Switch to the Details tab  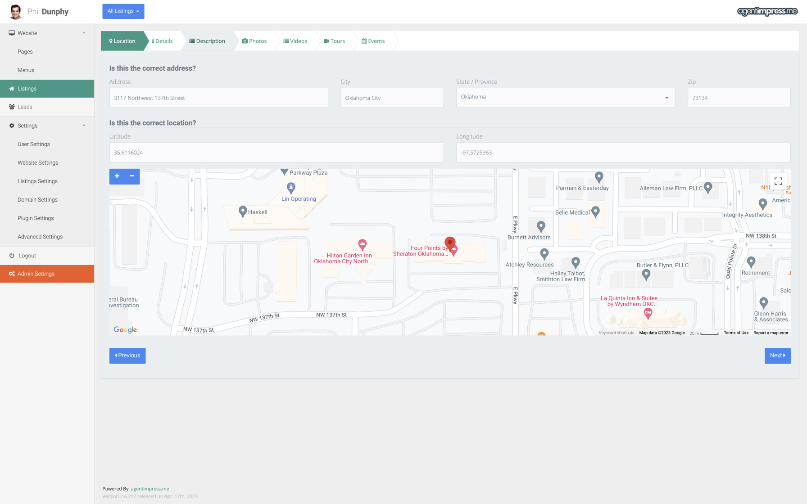[x=163, y=41]
